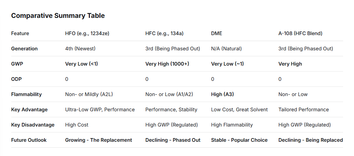The width and height of the screenshot is (354, 156).
Task: Select the Growing - The Replacement cell
Action: coord(98,140)
